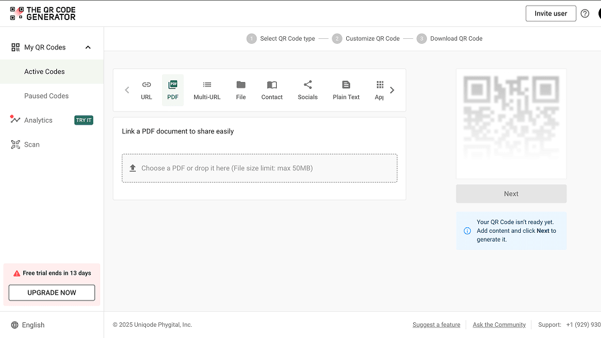Choose the Multi-URL list icon type
This screenshot has width=601, height=338.
[207, 84]
